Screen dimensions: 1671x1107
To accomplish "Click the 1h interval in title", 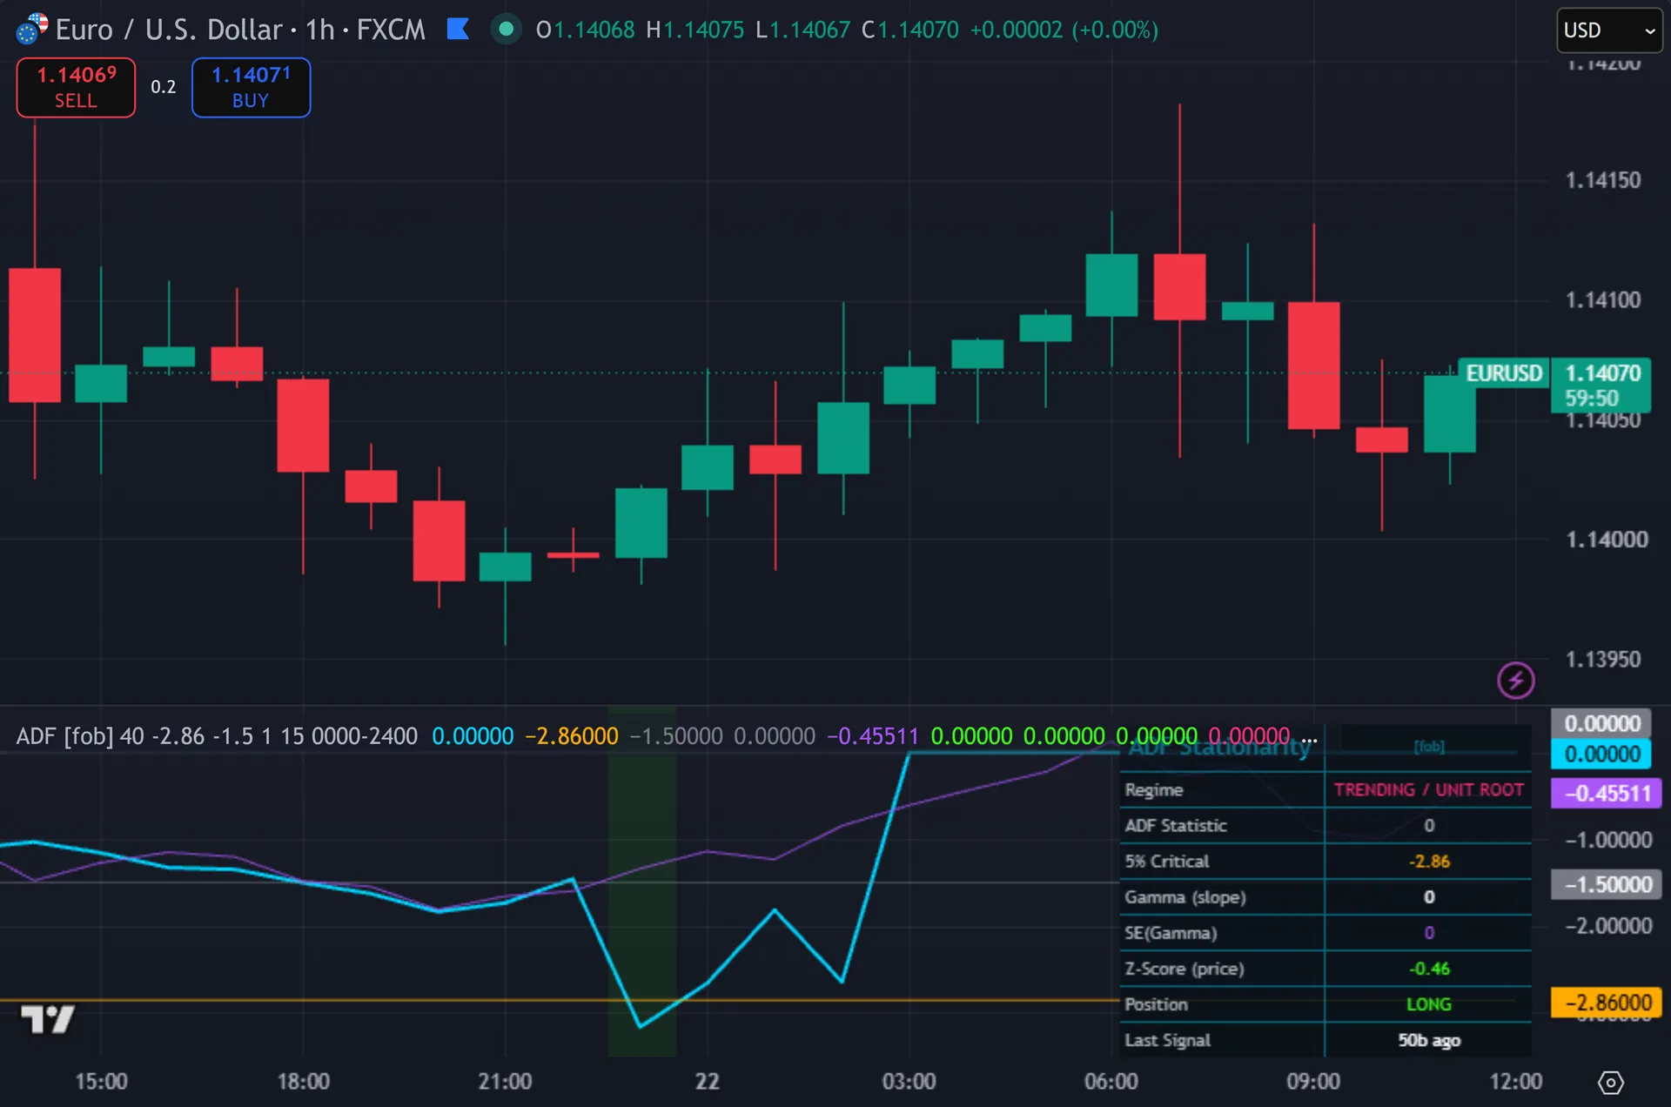I will [319, 30].
